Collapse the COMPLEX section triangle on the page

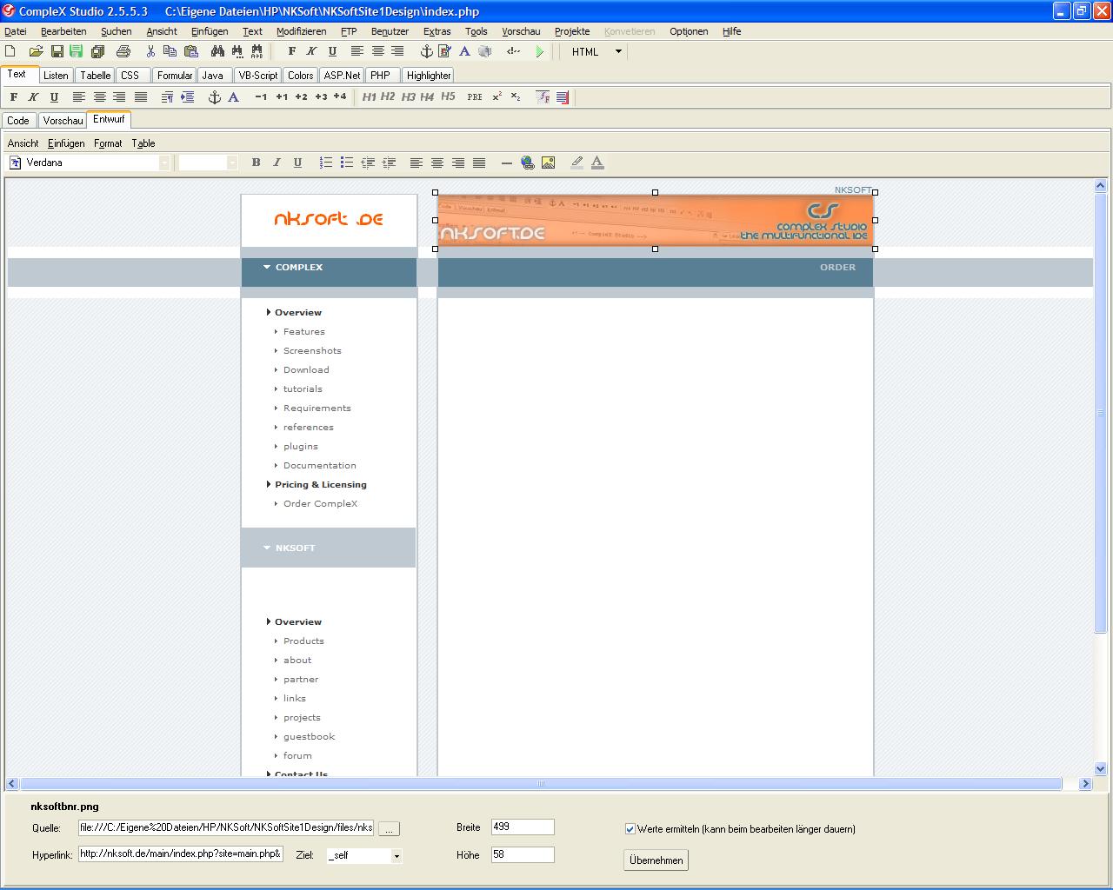(267, 268)
